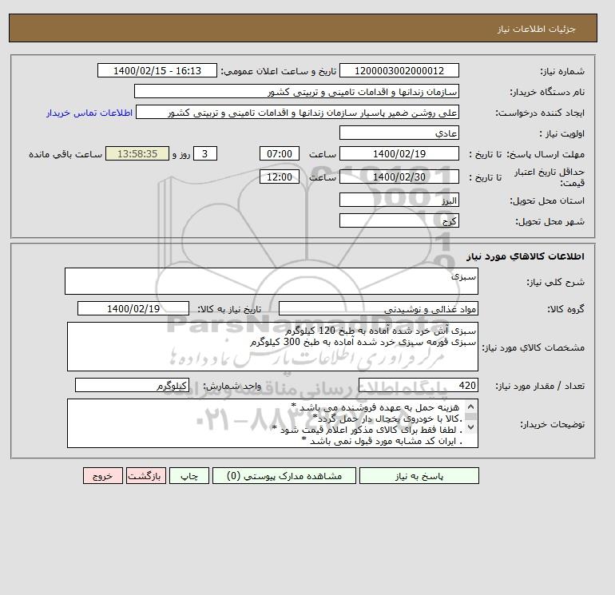Click unit field کیلوگرم
Image resolution: width=615 pixels, height=595 pixels.
[132, 386]
